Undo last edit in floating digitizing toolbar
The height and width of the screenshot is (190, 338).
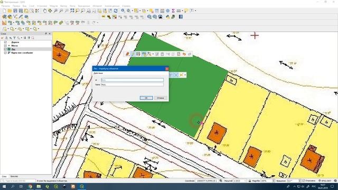tap(184, 54)
